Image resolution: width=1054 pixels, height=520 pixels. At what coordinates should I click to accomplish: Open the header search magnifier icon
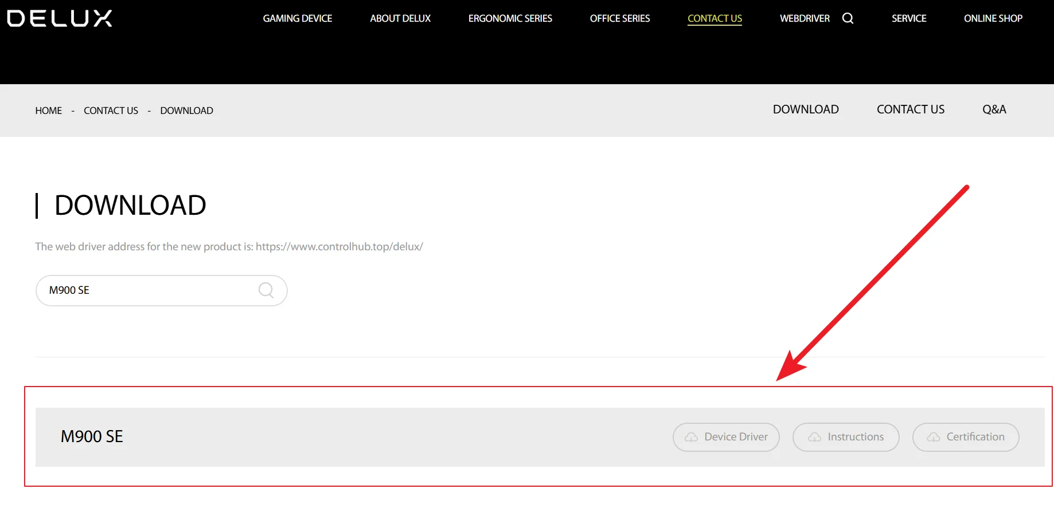(x=848, y=18)
